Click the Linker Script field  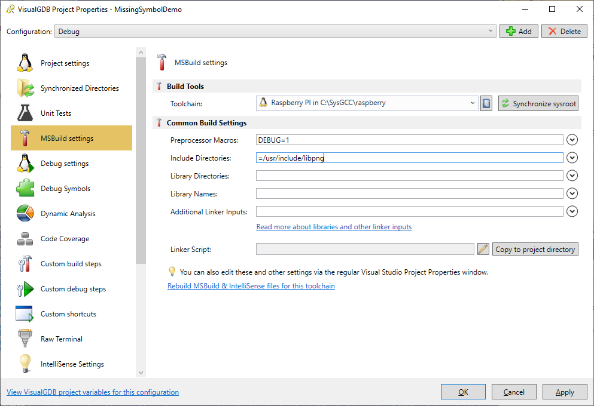[365, 249]
